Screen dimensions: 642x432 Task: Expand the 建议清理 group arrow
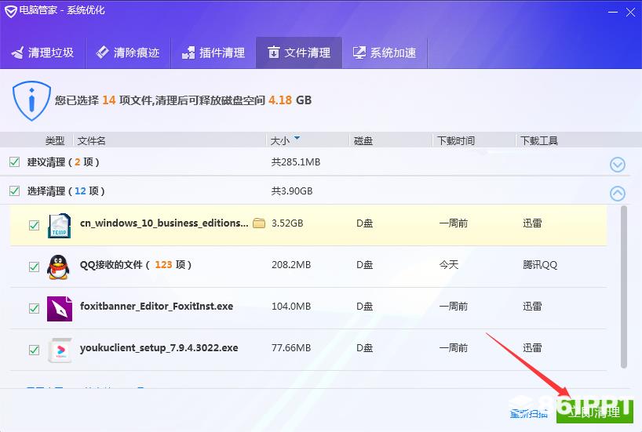pyautogui.click(x=618, y=165)
